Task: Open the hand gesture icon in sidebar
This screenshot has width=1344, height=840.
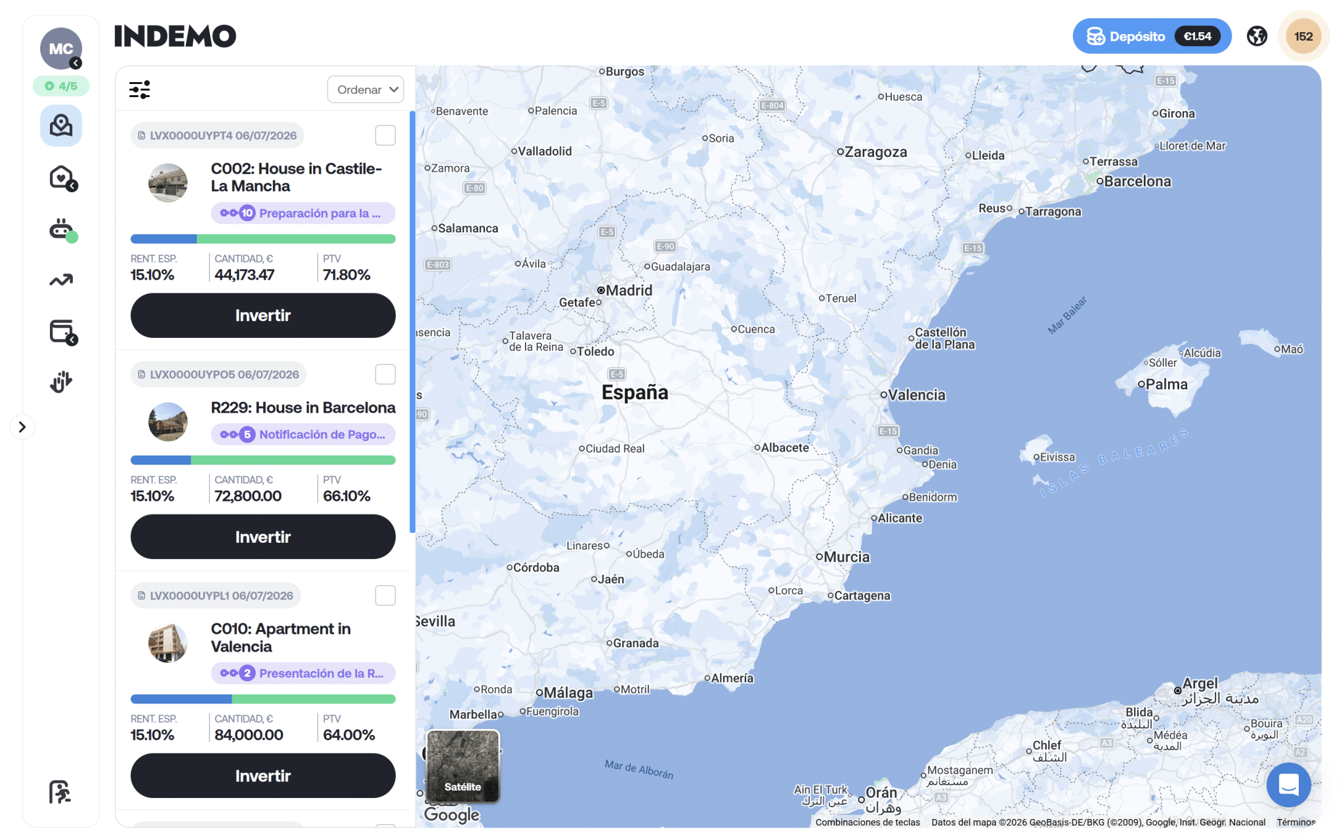Action: coord(61,382)
